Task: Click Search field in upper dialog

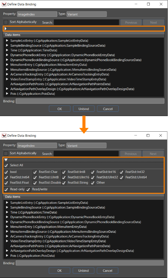Action: click(x=86, y=22)
